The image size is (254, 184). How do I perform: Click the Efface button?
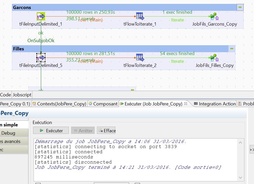coord(106,130)
